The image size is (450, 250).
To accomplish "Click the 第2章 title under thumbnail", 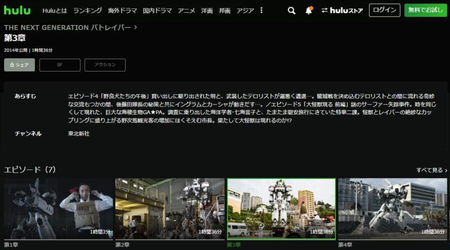I will point(122,245).
